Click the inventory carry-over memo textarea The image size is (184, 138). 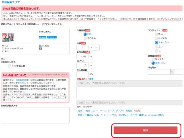(35, 115)
